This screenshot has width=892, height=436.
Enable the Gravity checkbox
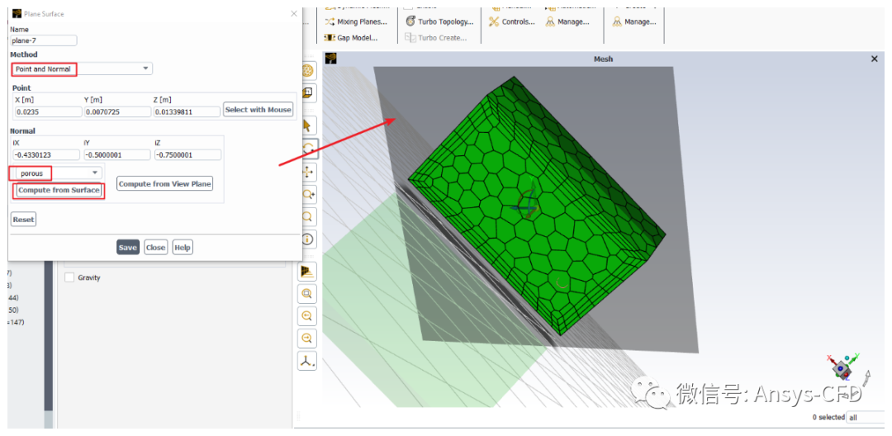(70, 277)
